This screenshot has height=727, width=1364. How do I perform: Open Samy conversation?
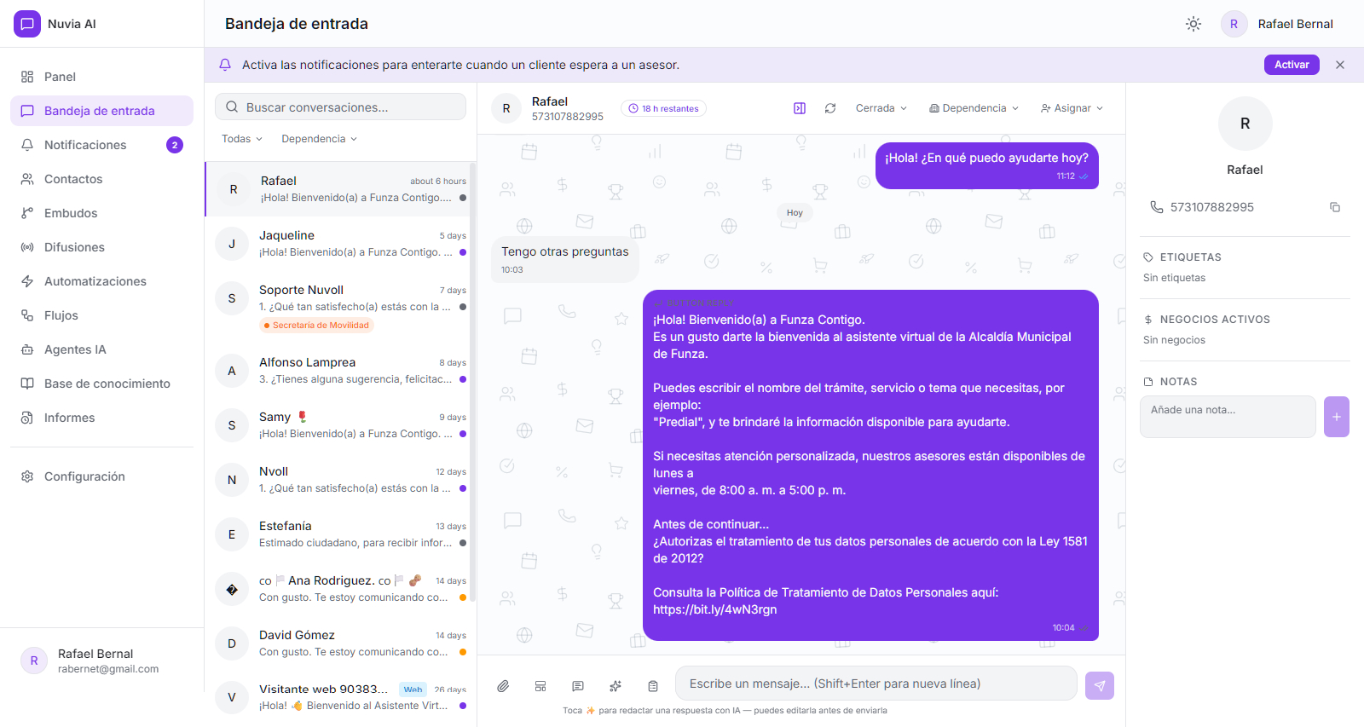338,425
